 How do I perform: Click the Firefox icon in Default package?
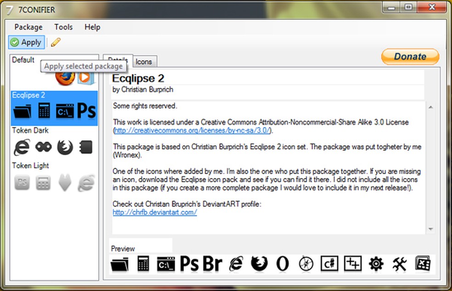click(x=65, y=78)
